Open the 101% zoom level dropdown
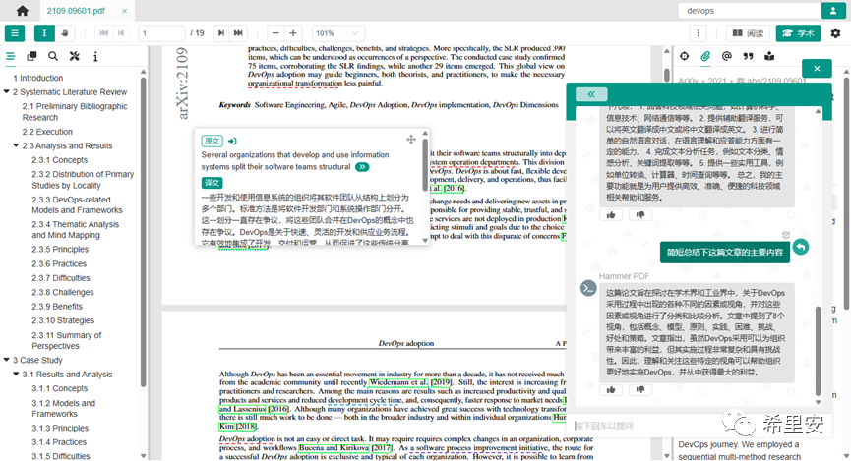This screenshot has width=851, height=461. pos(336,33)
